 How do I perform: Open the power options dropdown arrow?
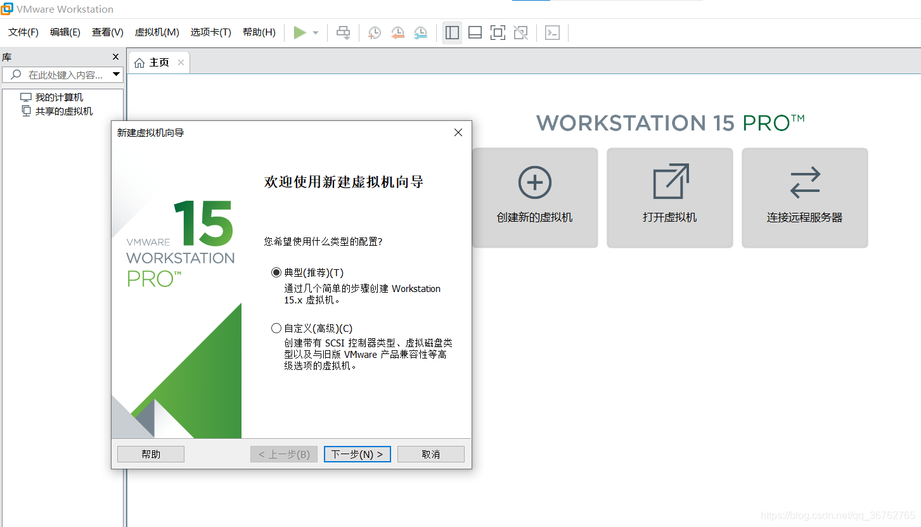point(316,33)
